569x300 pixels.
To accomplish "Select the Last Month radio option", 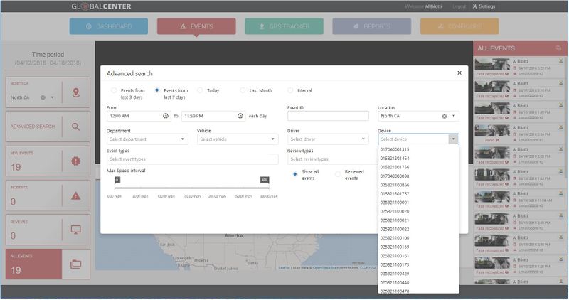I will pos(243,90).
